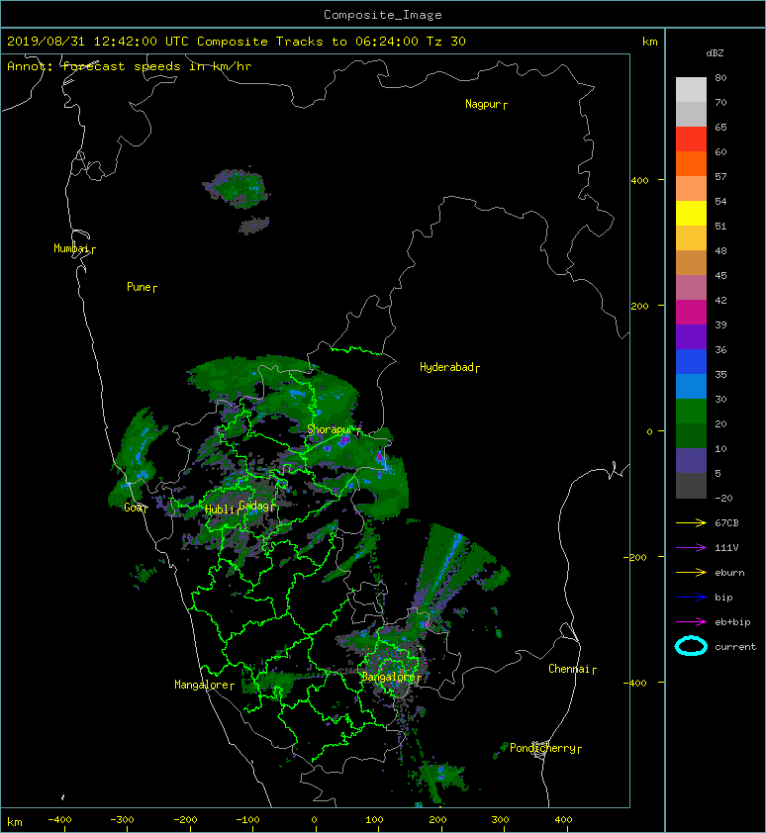
Task: Click the purple 111V arrow symbol
Action: point(691,548)
